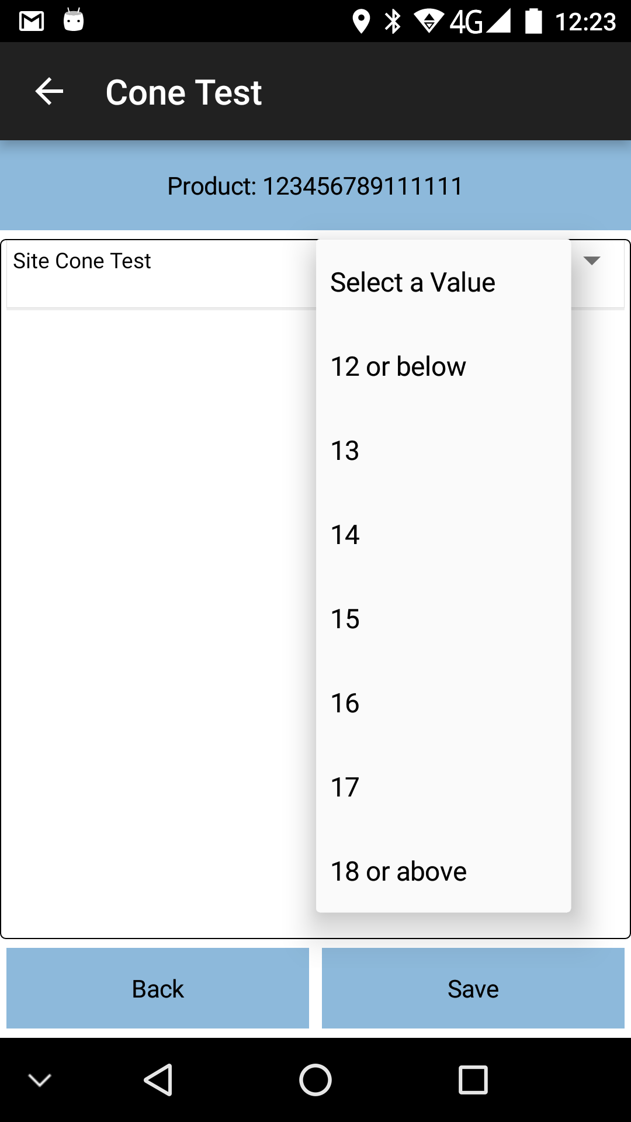
Task: Hide keyboard chevron in navigation bar
Action: 40,1080
